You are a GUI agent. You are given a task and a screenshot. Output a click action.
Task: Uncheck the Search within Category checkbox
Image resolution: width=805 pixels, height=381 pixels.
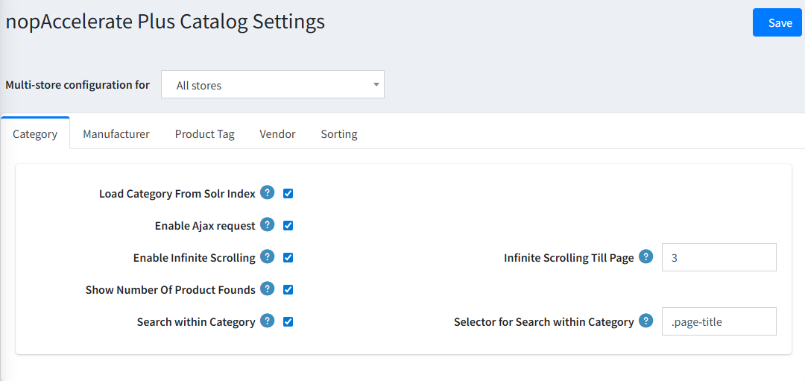click(288, 322)
